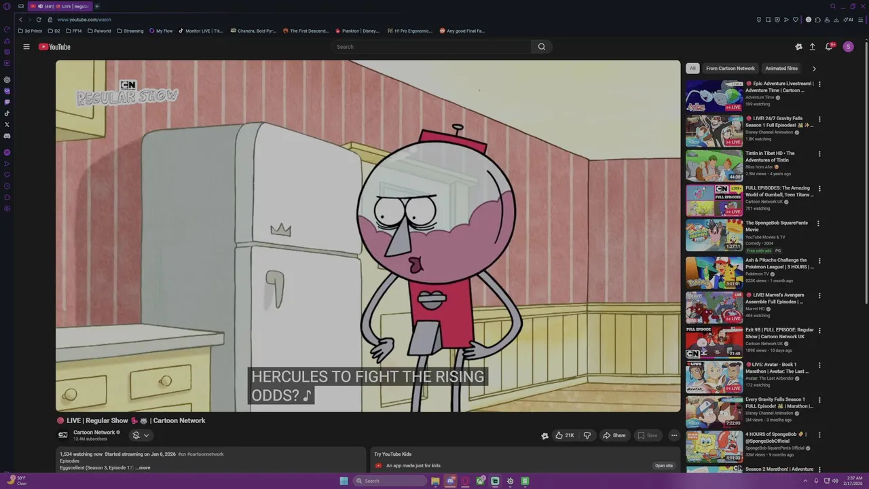Screen dimensions: 869x489
Task: Open the #cartoonnetwork hashtag link
Action: 205,454
